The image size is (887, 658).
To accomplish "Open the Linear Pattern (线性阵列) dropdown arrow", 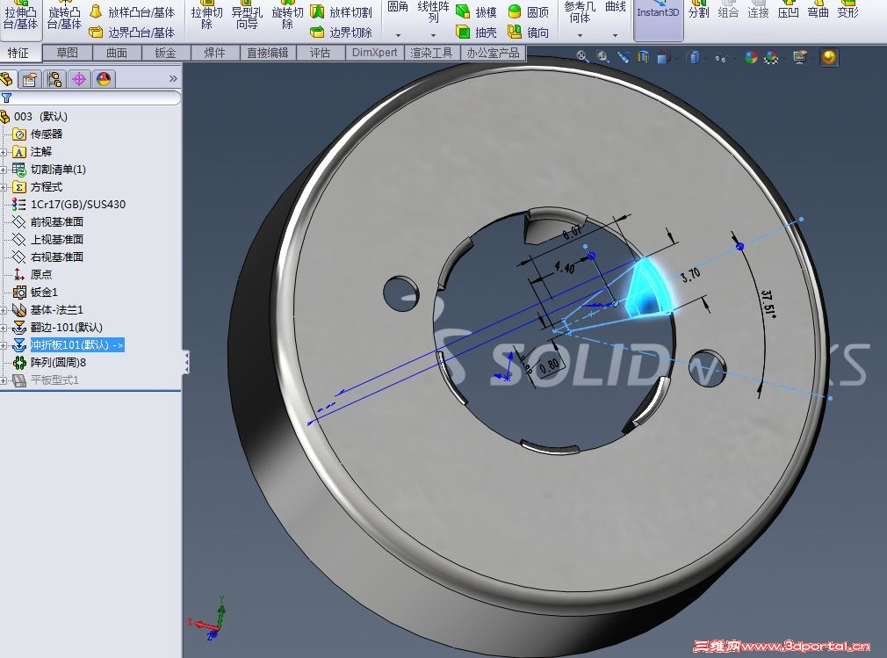I will 433,35.
